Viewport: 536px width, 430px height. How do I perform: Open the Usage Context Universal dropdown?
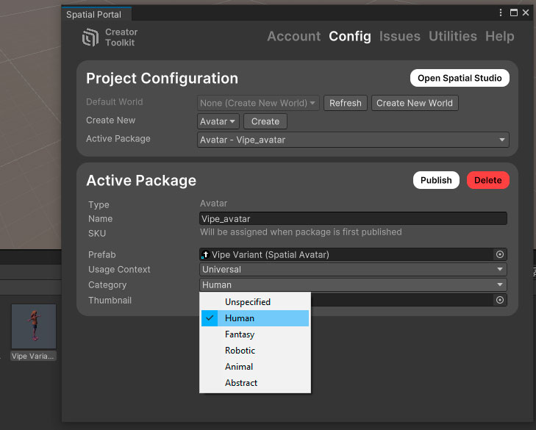coord(353,270)
